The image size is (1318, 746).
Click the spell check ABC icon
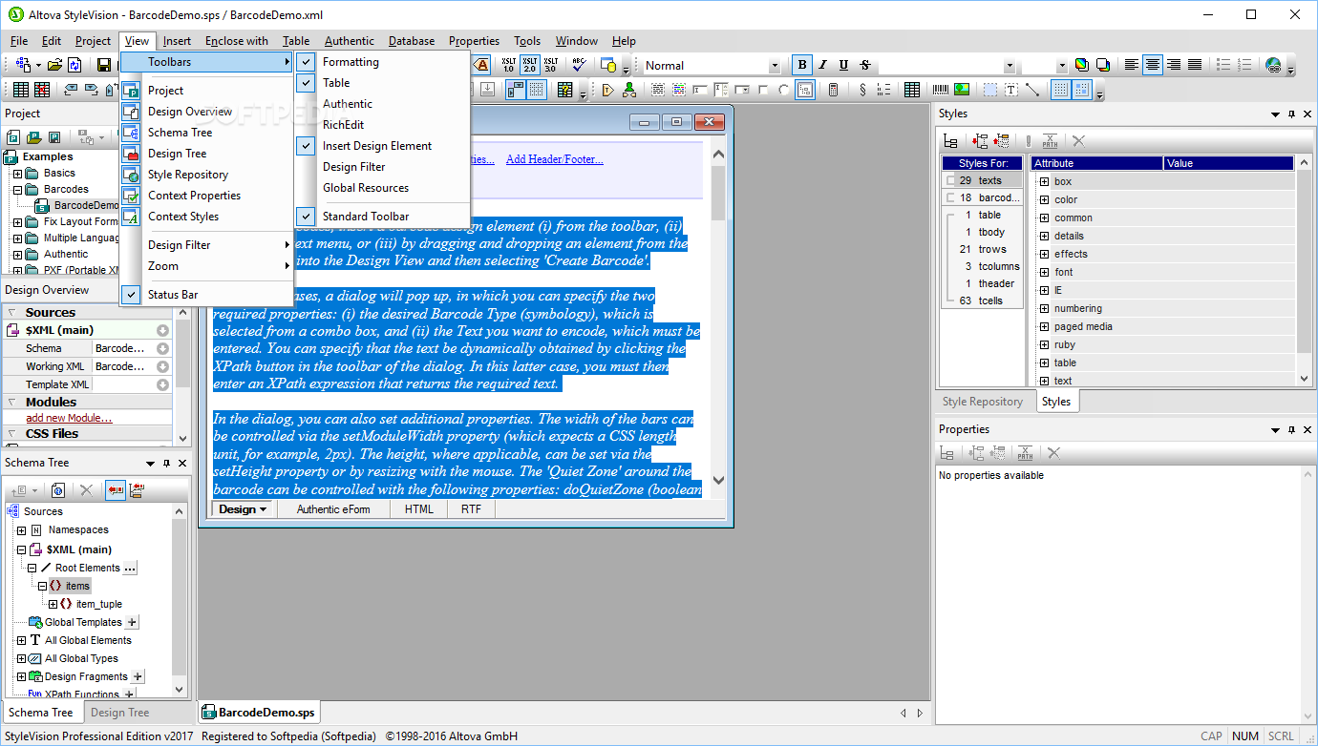click(x=578, y=65)
